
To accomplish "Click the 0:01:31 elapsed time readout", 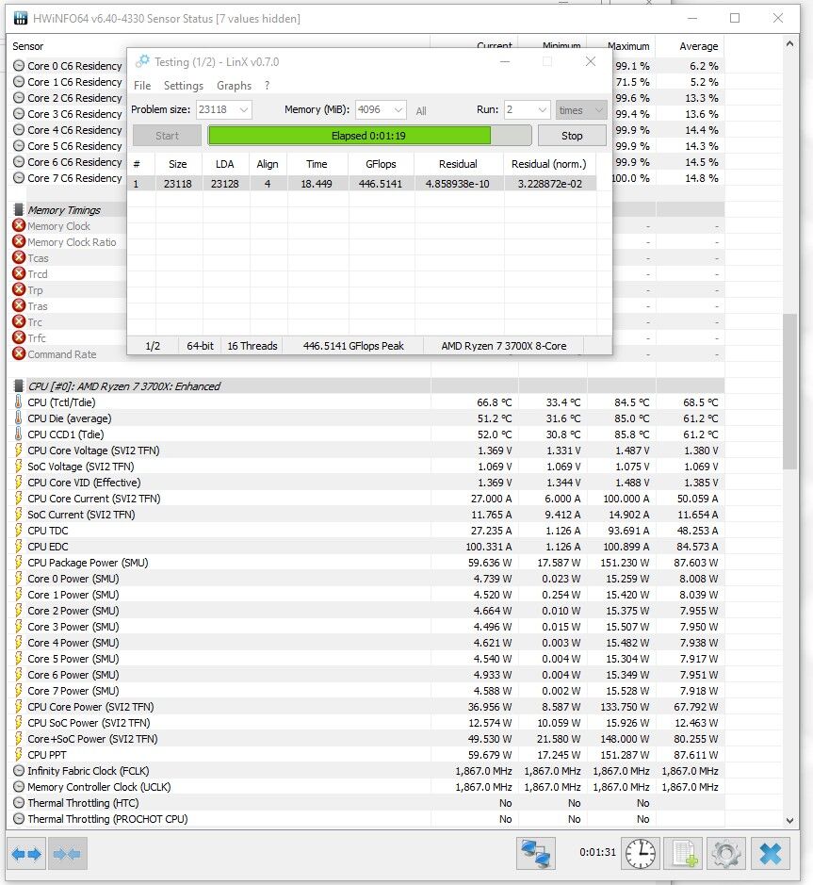I will (597, 852).
